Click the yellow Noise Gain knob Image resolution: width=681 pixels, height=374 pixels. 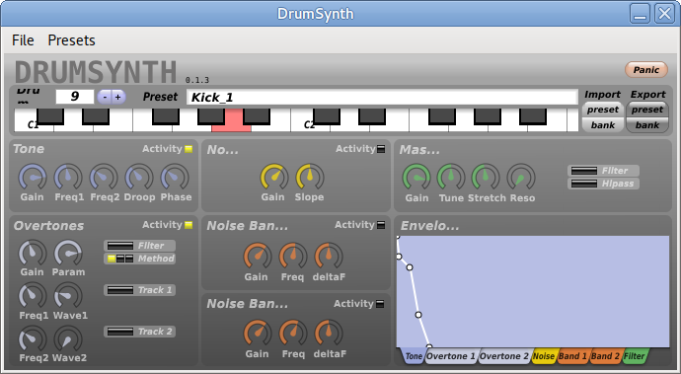point(274,178)
